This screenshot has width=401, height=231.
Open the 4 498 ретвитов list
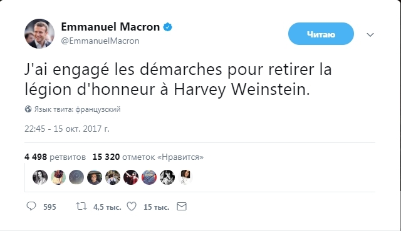tap(55, 157)
